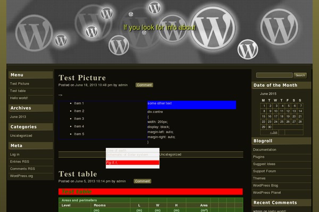Open the Entries RSS feed

20,162
